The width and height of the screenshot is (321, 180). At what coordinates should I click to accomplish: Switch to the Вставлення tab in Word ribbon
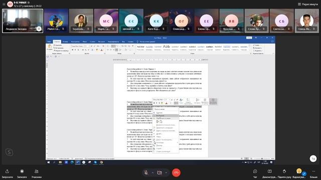(65, 41)
